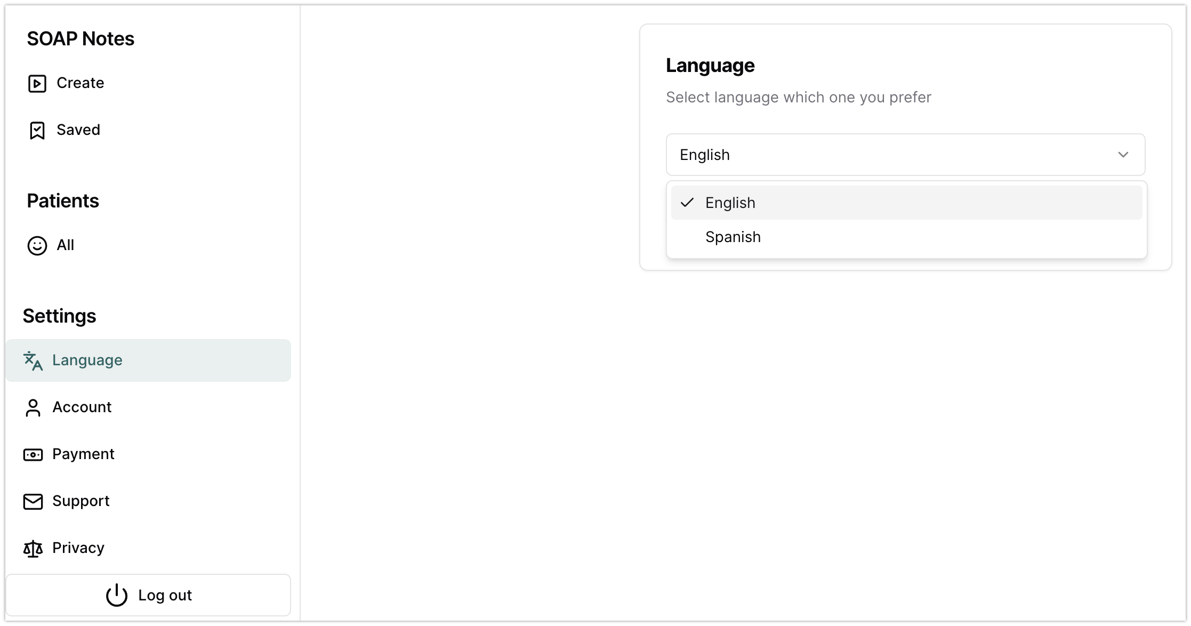
Task: Click the Payment banknote icon
Action: tap(33, 455)
